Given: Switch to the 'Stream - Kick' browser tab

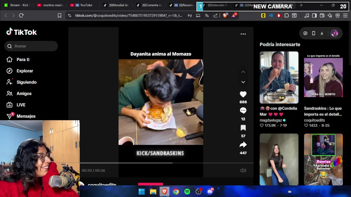Looking at the screenshot, I should 17,5.
